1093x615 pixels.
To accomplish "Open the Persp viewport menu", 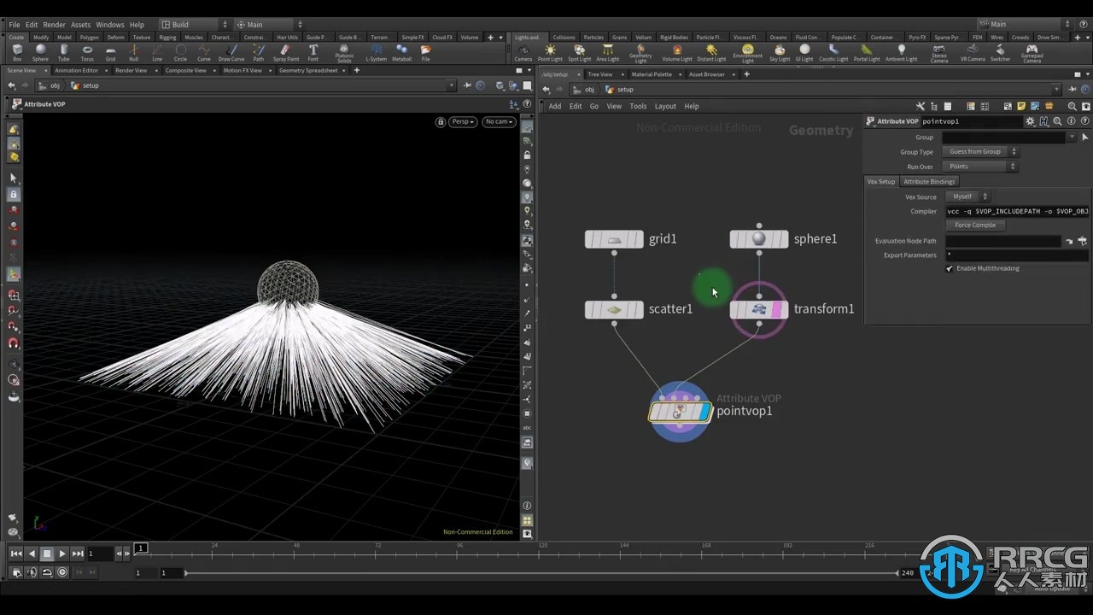I will point(464,121).
